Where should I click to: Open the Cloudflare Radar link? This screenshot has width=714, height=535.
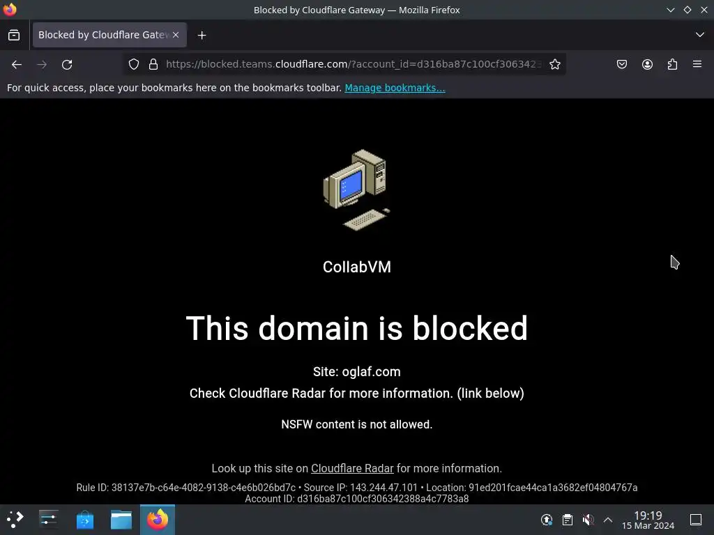coord(352,468)
